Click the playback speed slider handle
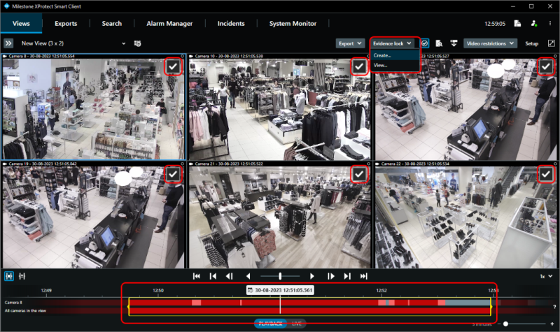Viewport: 560px width, 332px height. 280,276
